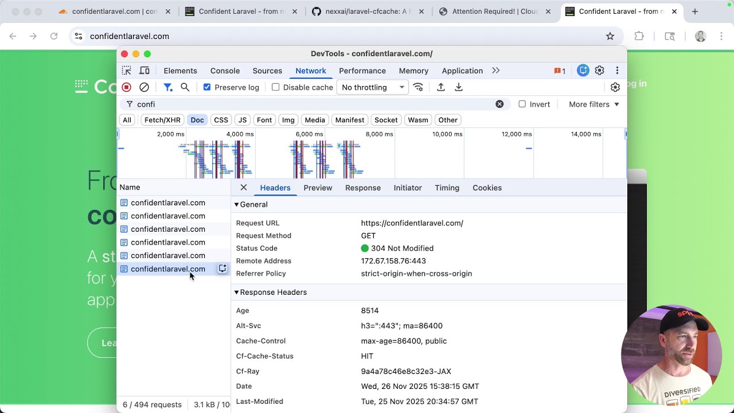This screenshot has height=413, width=734.
Task: Open the Timing tab
Action: (447, 188)
